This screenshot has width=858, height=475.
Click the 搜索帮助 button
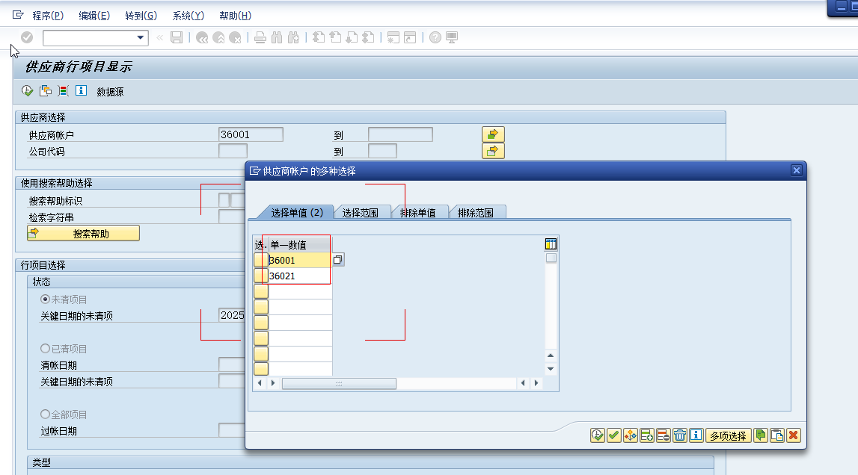tap(83, 234)
